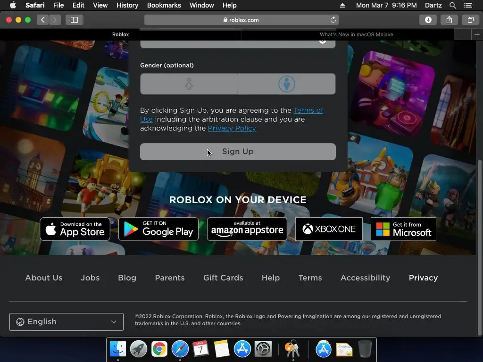Screen dimensions: 483x362
Task: Click the Safari forward arrow
Action: pos(55,20)
